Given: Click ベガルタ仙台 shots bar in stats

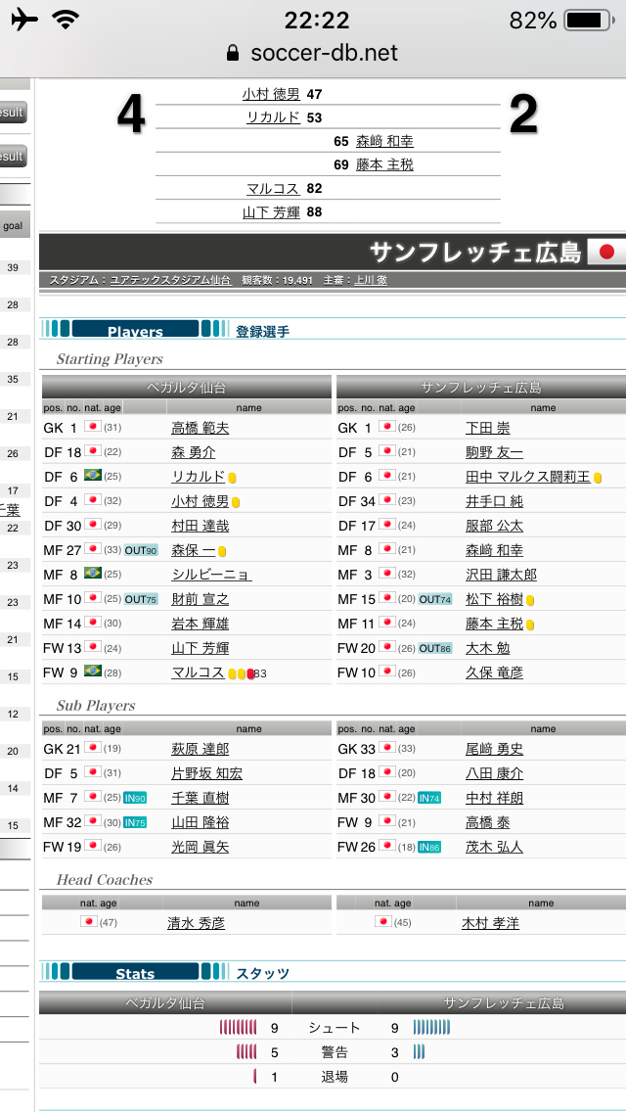Looking at the screenshot, I should (238, 1027).
